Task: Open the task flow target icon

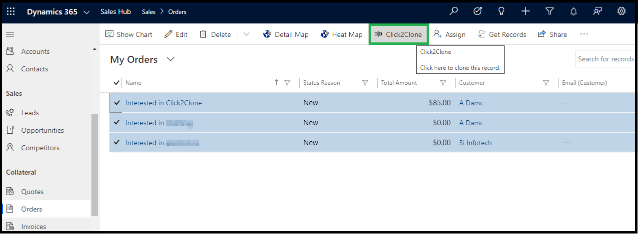Action: (x=478, y=11)
